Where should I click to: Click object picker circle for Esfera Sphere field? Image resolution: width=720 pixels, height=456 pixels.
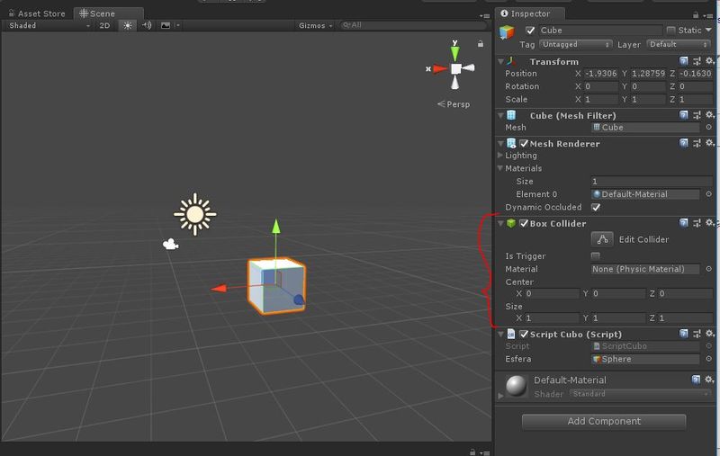click(708, 359)
